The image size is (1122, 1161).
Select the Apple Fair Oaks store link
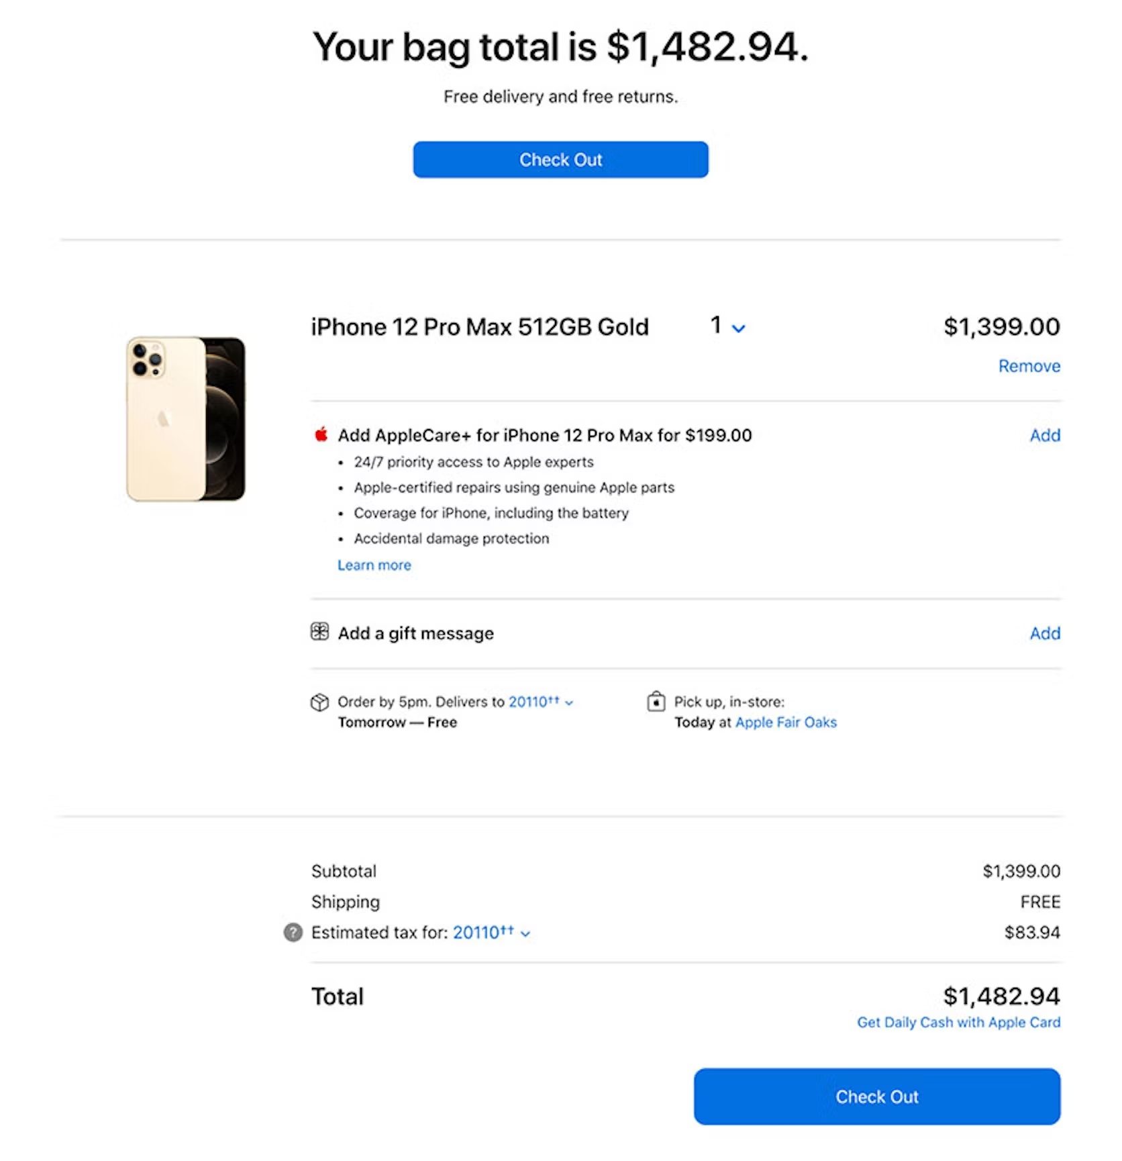pos(786,723)
